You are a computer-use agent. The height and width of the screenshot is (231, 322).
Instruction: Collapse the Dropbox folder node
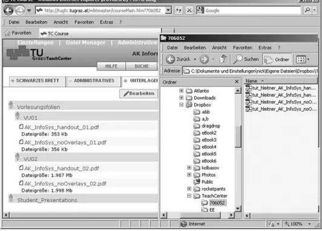(x=181, y=105)
